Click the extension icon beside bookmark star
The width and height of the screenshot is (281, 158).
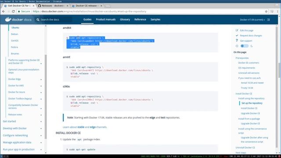(272, 11)
